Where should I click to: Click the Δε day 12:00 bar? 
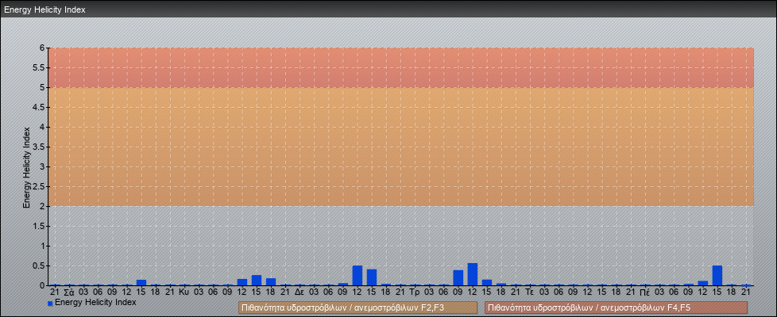(x=358, y=276)
